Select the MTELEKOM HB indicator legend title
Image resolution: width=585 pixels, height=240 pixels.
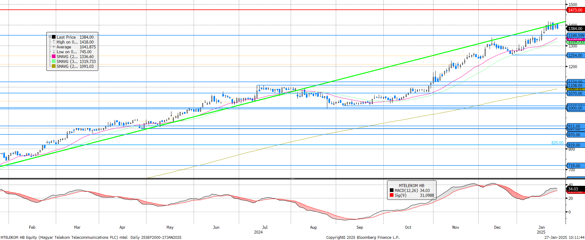coord(411,186)
